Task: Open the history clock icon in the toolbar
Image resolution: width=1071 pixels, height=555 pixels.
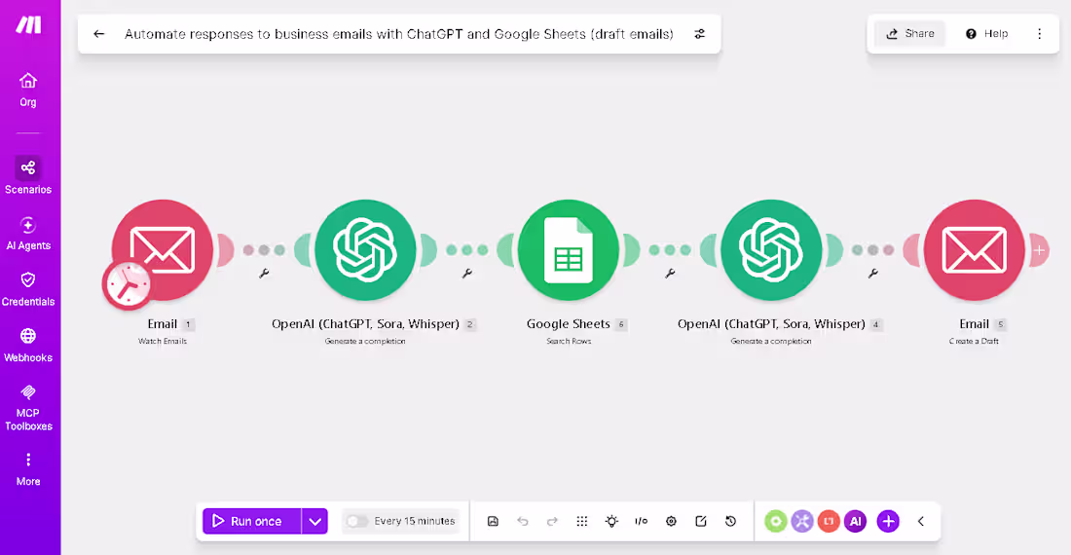Action: 730,521
